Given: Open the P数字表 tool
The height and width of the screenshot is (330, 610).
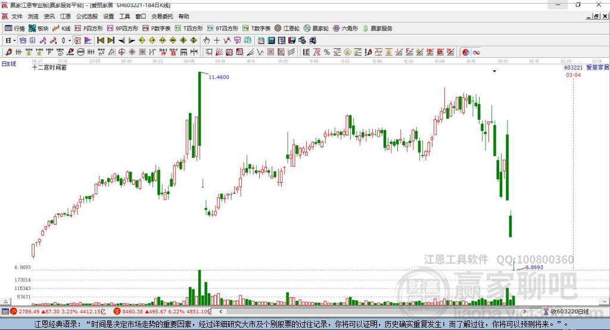Looking at the screenshot, I should coord(157,29).
